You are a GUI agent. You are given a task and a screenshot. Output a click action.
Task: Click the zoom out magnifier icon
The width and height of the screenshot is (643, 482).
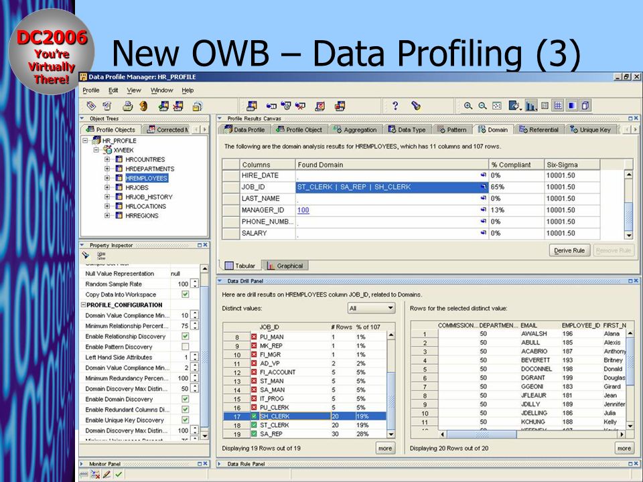[483, 106]
